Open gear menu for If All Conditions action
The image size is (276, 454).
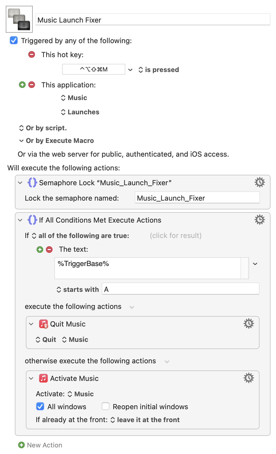pyautogui.click(x=260, y=220)
